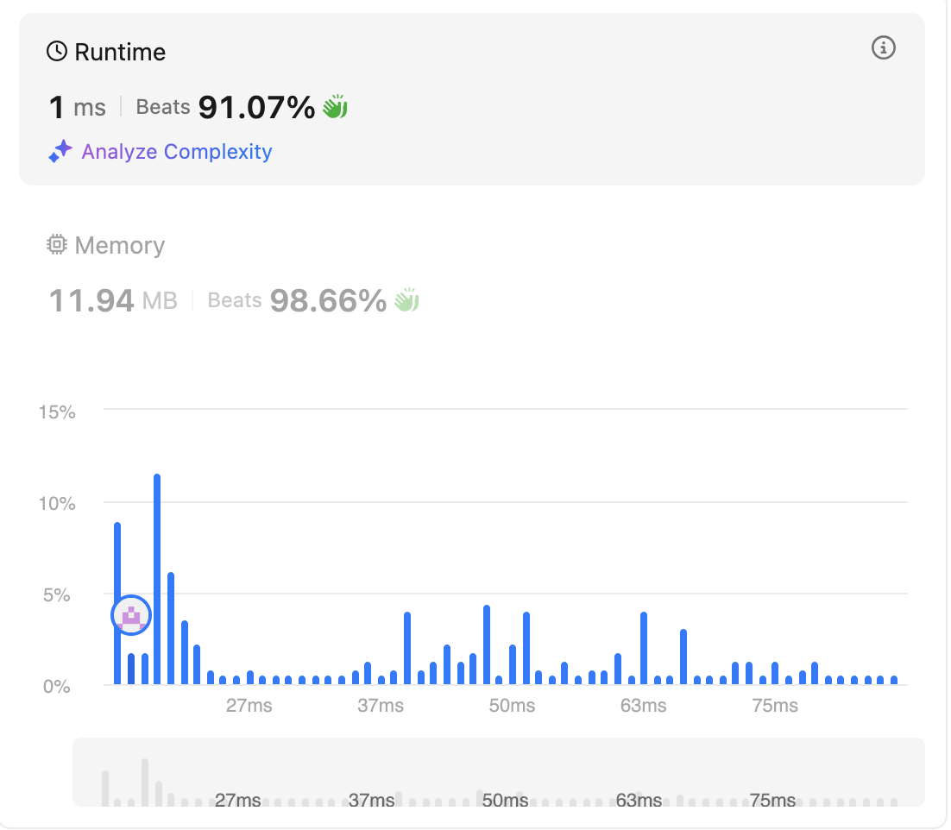Open the Analyze Complexity link
951x830 pixels.
[x=177, y=151]
